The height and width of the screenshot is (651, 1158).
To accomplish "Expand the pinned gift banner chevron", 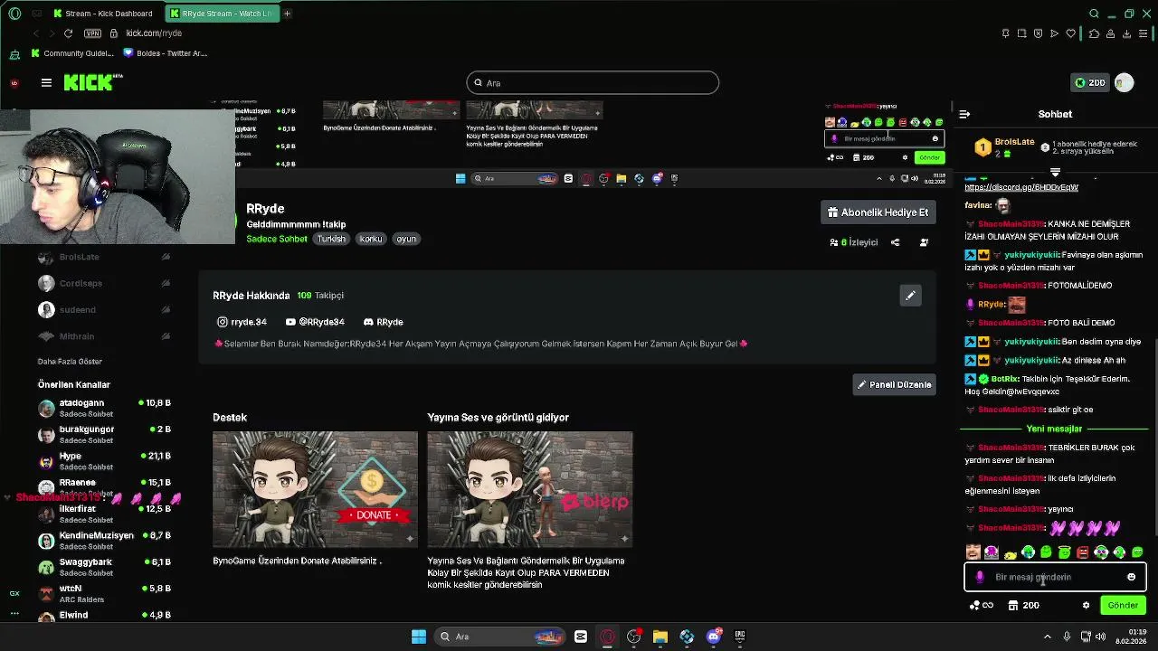I will tap(1055, 172).
